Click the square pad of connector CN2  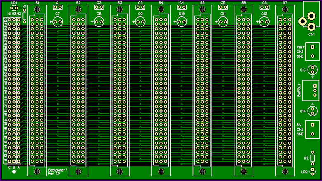point(313,47)
